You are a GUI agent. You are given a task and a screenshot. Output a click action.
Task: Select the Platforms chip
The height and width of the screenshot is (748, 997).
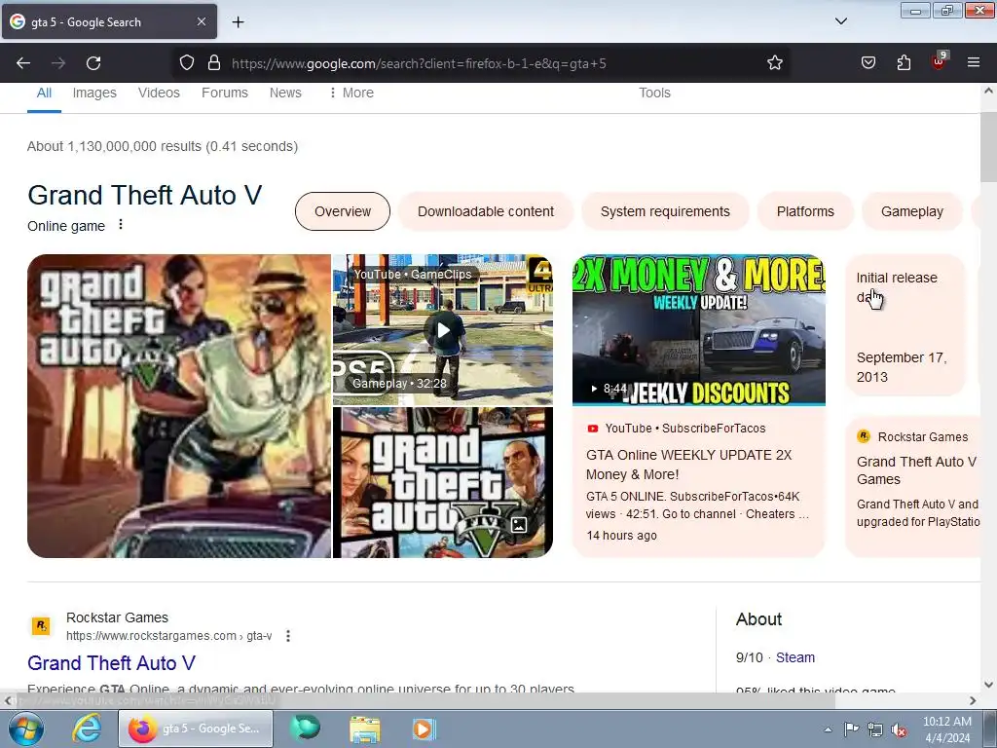click(x=805, y=211)
